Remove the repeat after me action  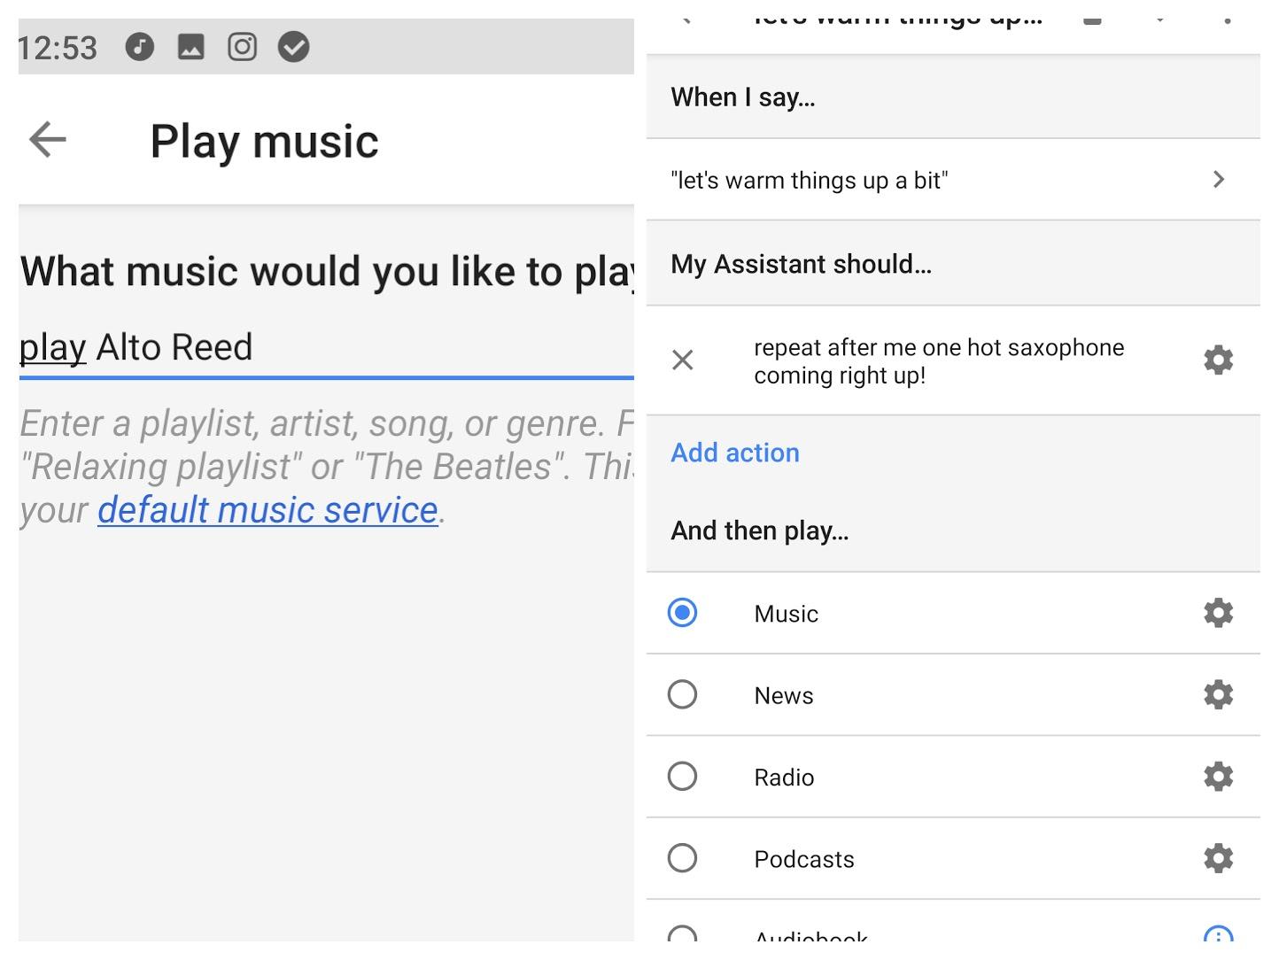click(682, 360)
